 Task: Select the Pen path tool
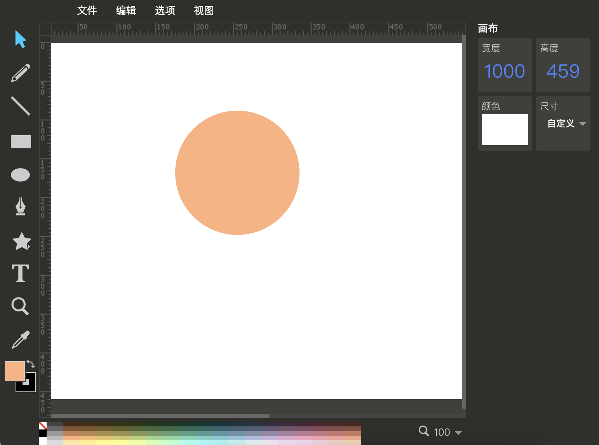[x=21, y=206]
